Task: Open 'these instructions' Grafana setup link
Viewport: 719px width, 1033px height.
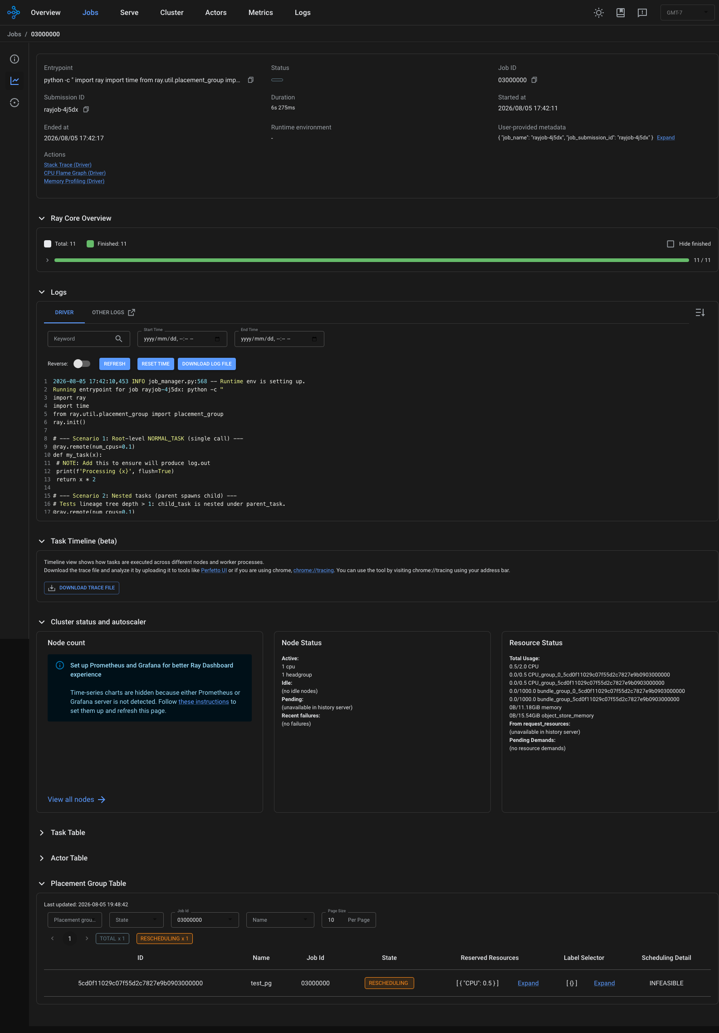Action: (x=204, y=702)
